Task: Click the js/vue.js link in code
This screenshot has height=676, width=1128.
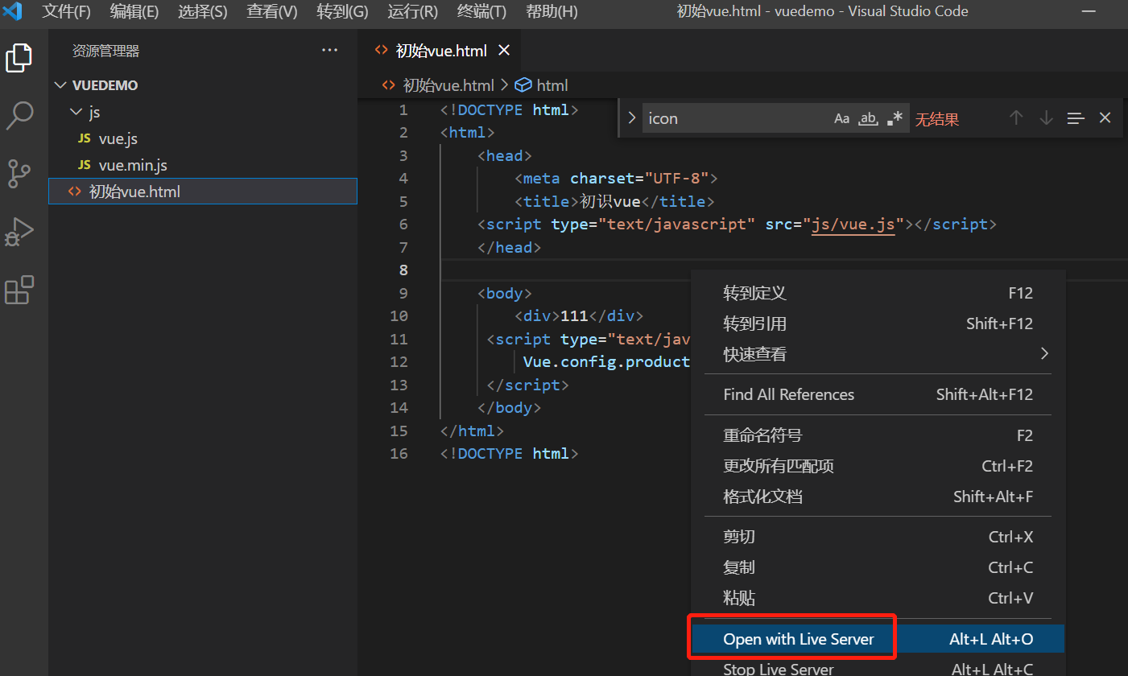Action: click(853, 225)
